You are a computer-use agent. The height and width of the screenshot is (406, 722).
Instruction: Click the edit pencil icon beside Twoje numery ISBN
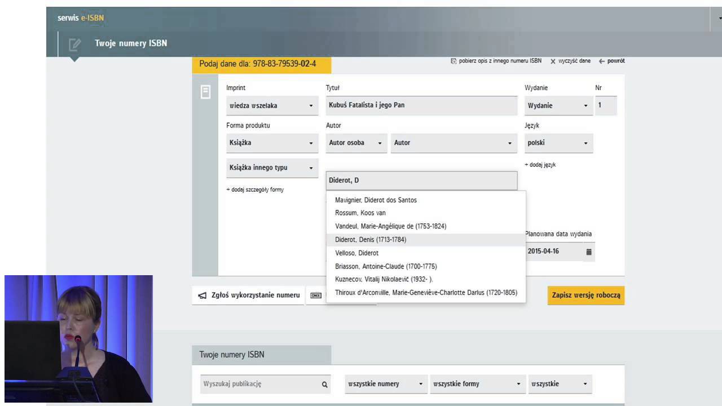[75, 44]
